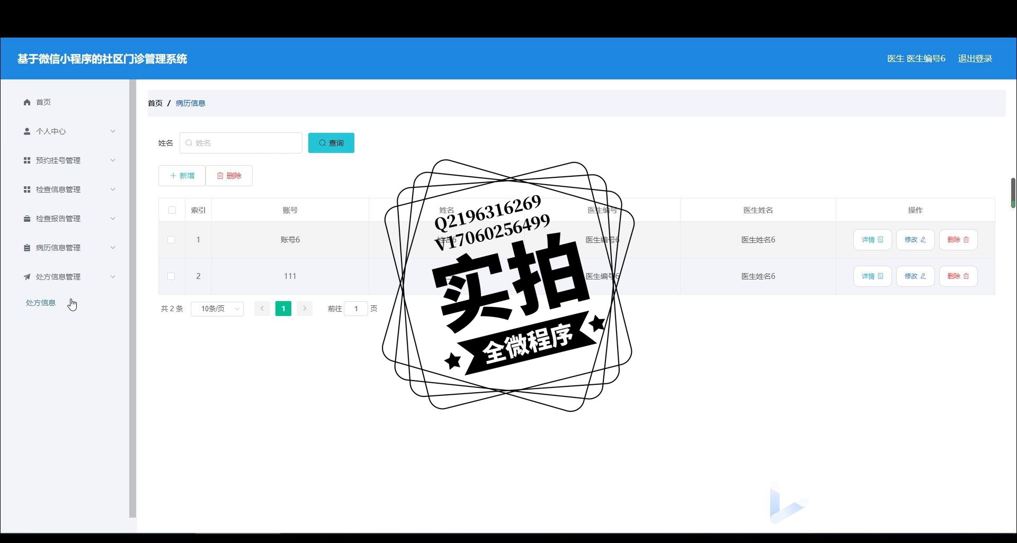The width and height of the screenshot is (1017, 543).
Task: Click the grid icon beside 预约挂号管理
Action: tap(27, 160)
